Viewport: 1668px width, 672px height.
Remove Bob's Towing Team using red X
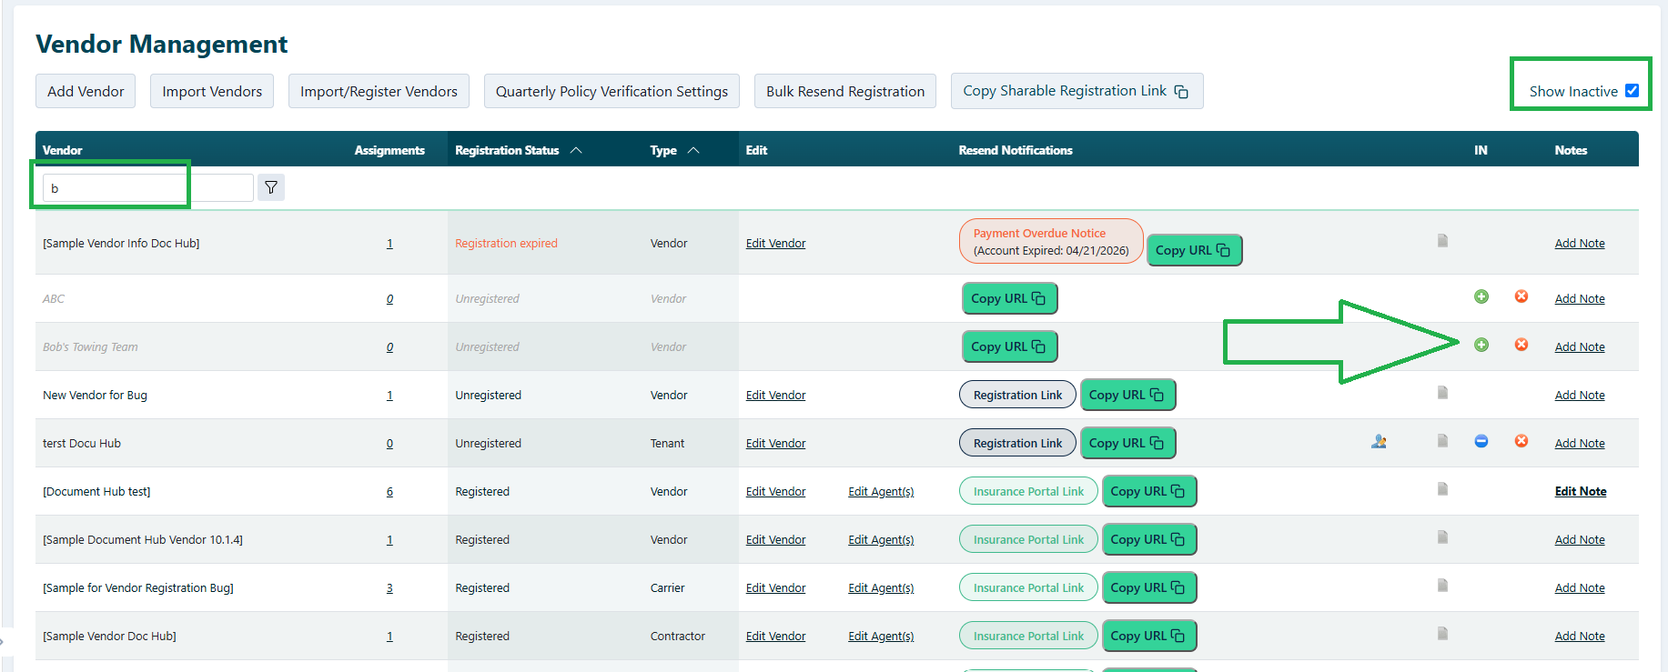1521,345
